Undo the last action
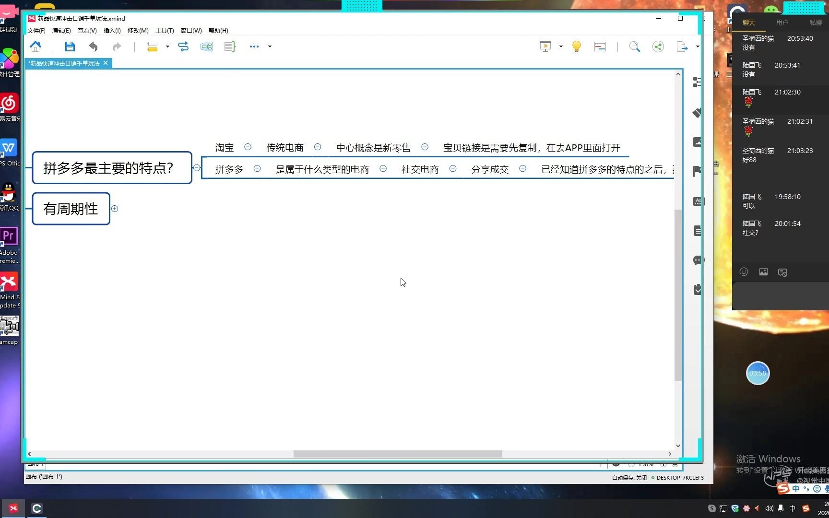The image size is (829, 518). coord(93,47)
